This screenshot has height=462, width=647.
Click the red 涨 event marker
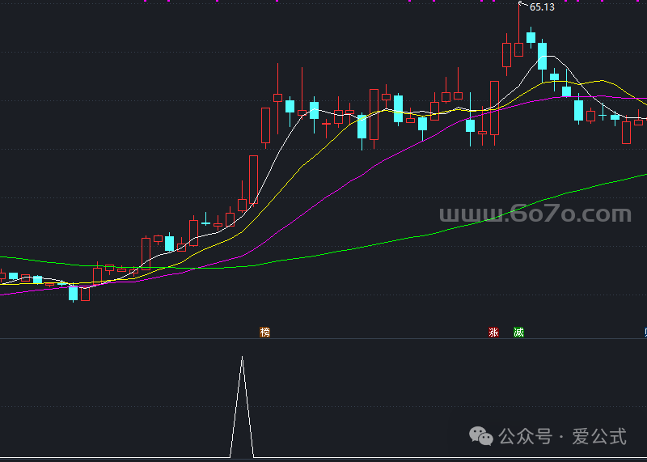coord(493,333)
